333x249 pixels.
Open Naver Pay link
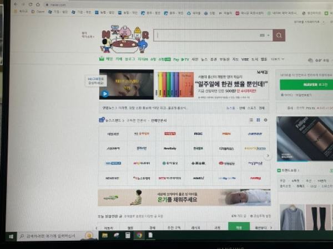[x=176, y=60]
